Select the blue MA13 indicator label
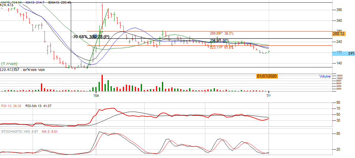 coord(35,2)
